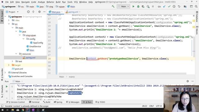Show Git history clock icon
This screenshot has height=112, width=199.
point(174,7)
